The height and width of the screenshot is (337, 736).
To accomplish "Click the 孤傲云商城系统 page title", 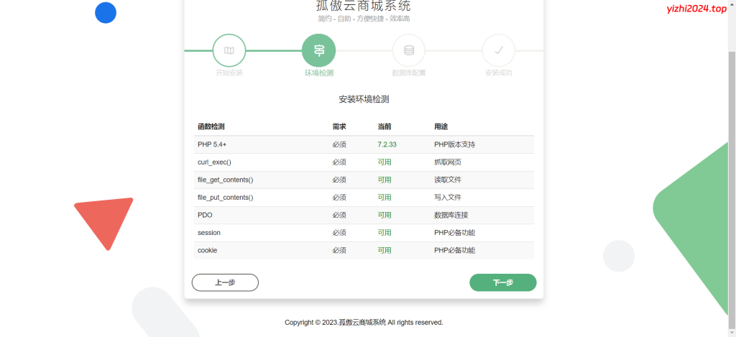I will 364,6.
